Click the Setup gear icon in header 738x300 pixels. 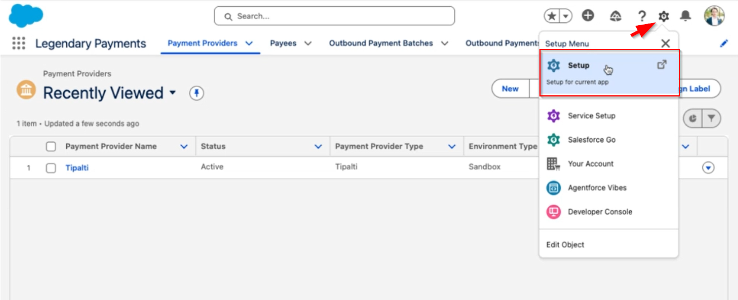pos(664,16)
